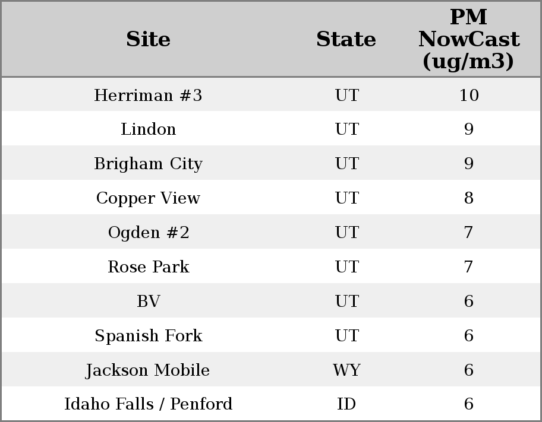This screenshot has width=542, height=422.
Task: Select the Ogden #2 site name
Action: [x=148, y=233]
